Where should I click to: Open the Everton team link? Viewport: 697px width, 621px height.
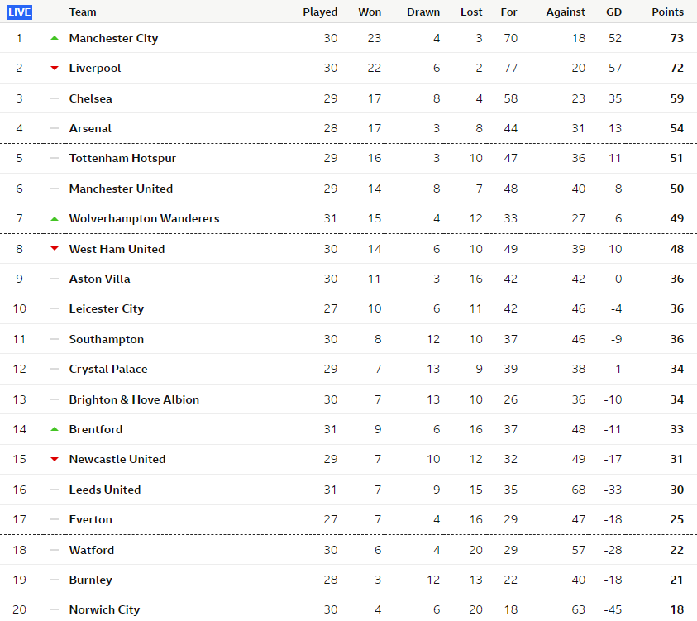point(91,519)
